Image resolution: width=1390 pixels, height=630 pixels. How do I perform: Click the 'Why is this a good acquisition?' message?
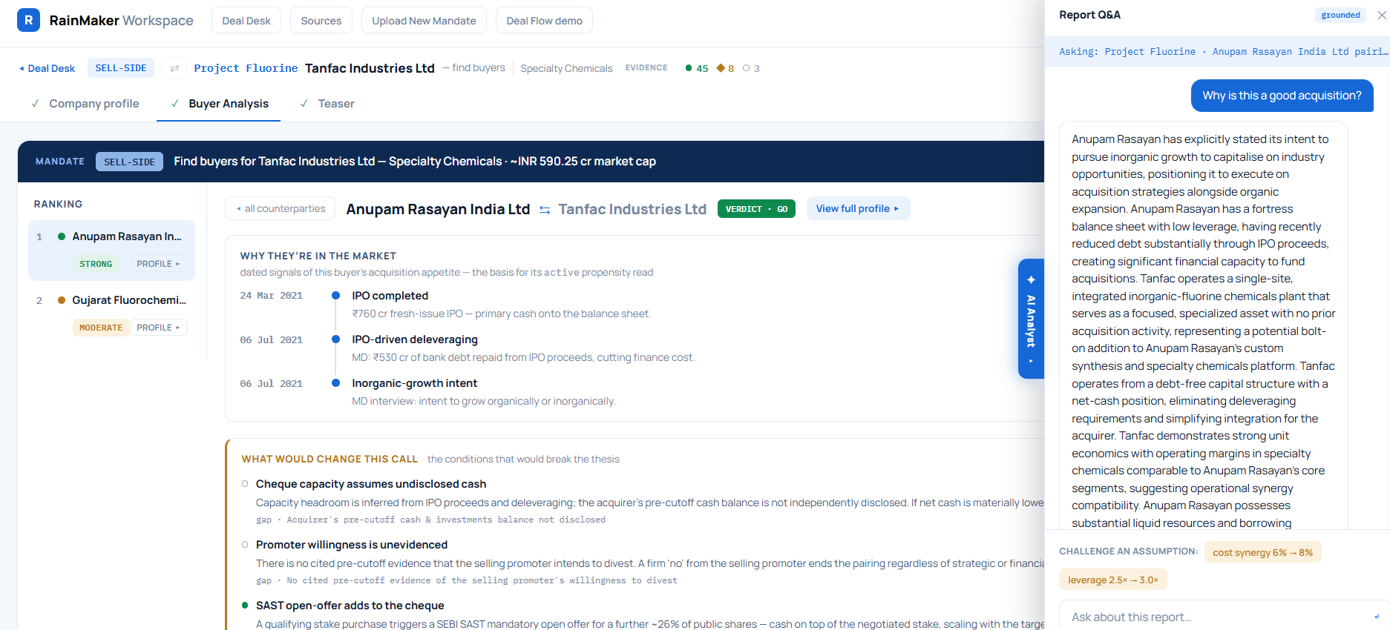1282,96
